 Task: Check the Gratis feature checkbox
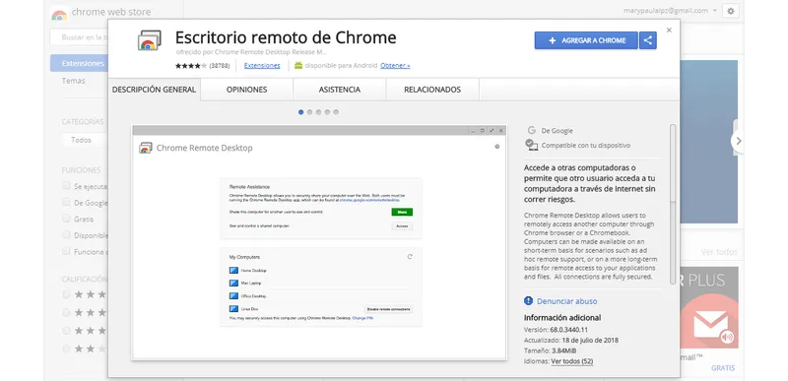[x=66, y=219]
